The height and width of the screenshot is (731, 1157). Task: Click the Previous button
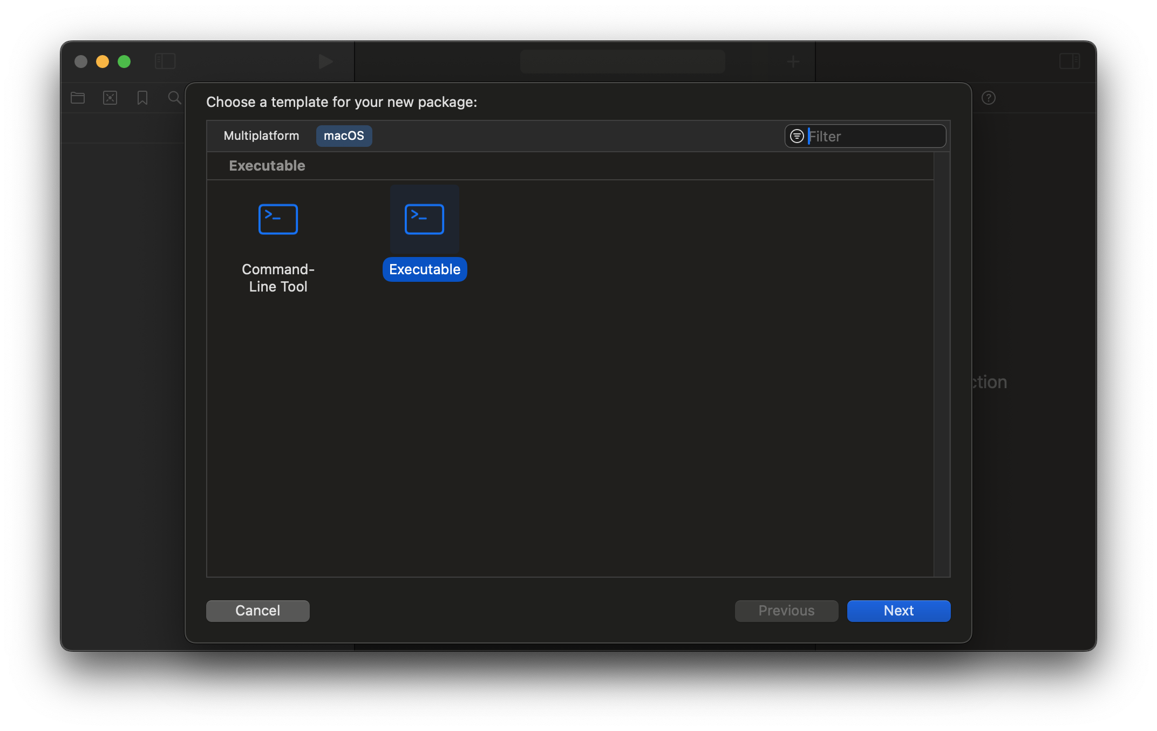coord(786,611)
